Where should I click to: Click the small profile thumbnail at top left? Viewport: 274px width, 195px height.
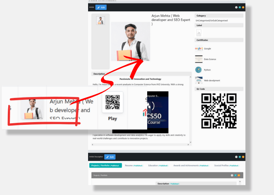[101, 21]
